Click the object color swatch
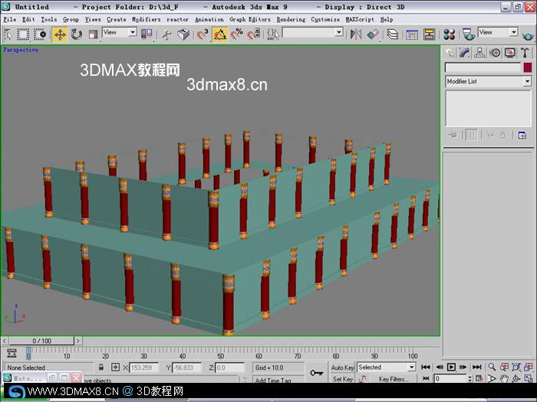Screen dimensions: 537x402 [x=528, y=67]
